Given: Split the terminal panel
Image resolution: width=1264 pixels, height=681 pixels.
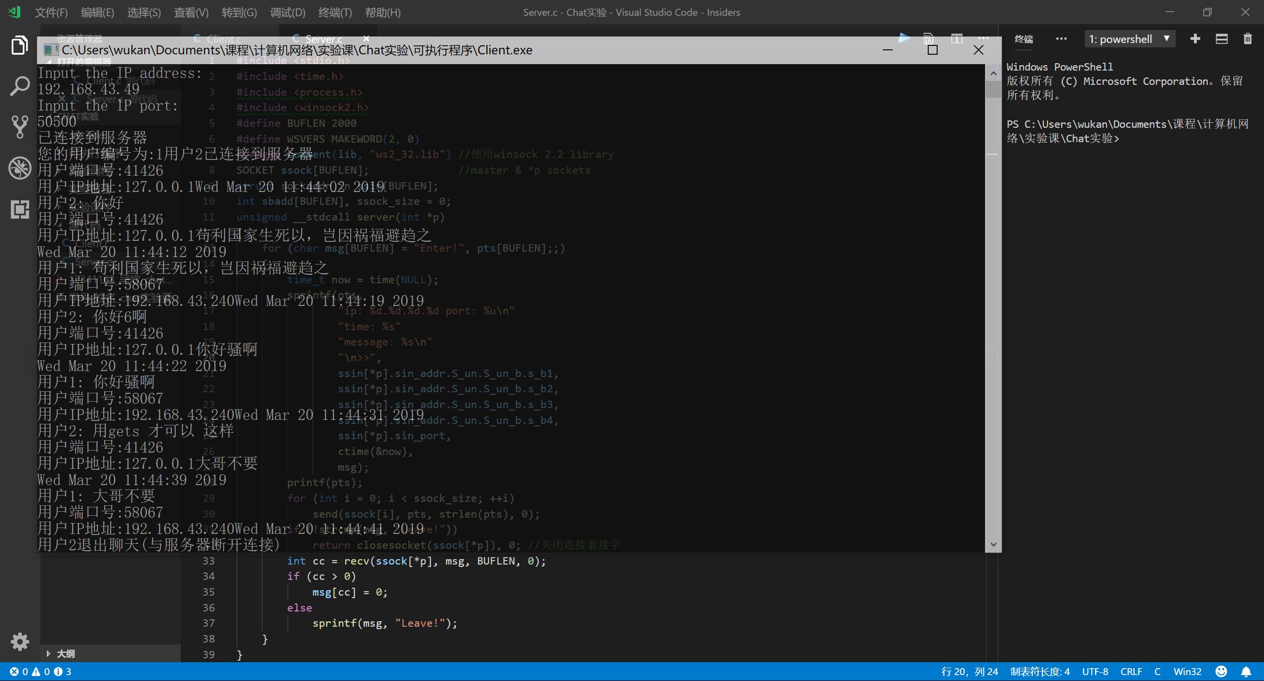Looking at the screenshot, I should (1222, 39).
